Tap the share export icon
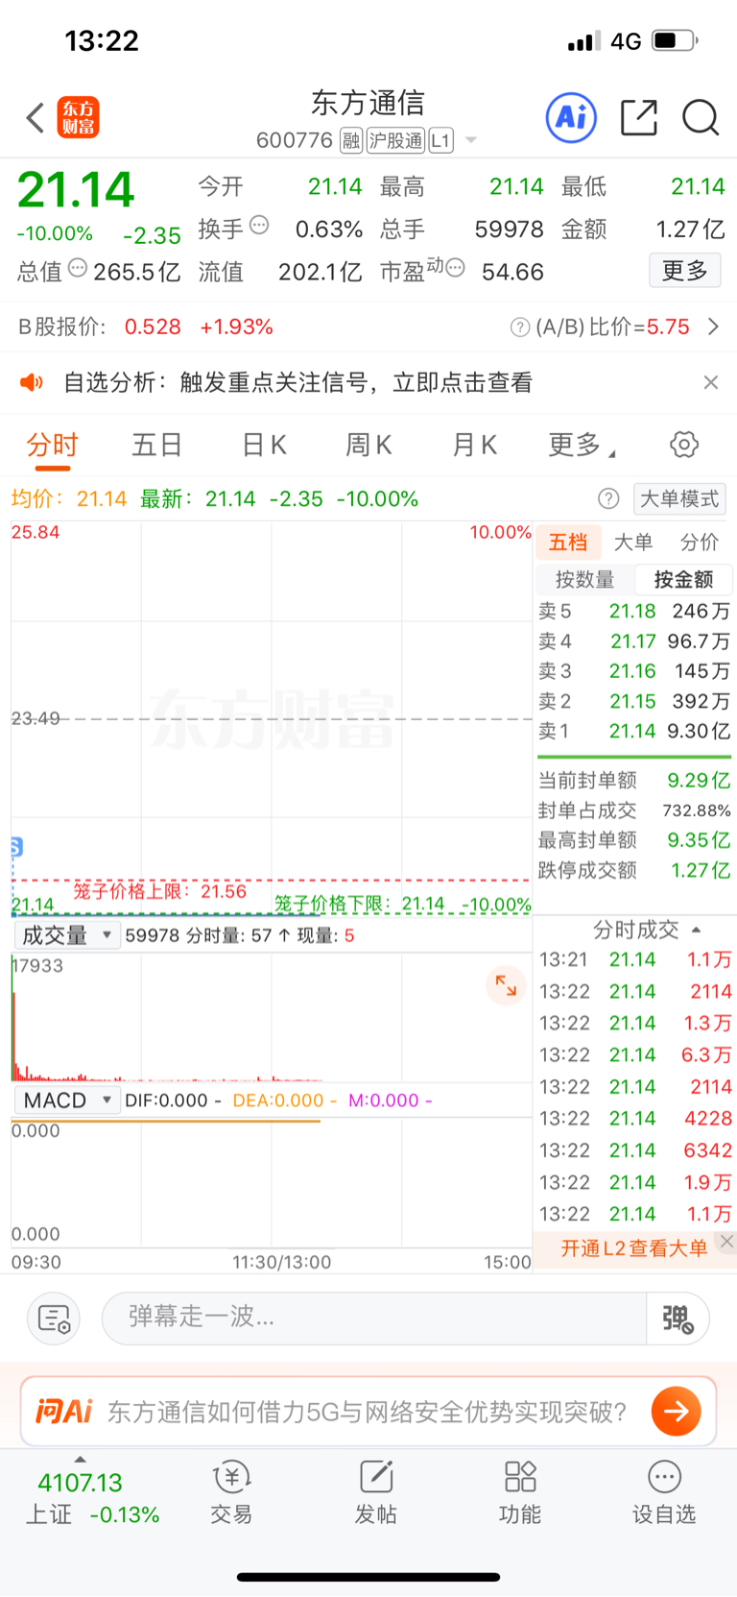The height and width of the screenshot is (1597, 737). click(x=639, y=118)
